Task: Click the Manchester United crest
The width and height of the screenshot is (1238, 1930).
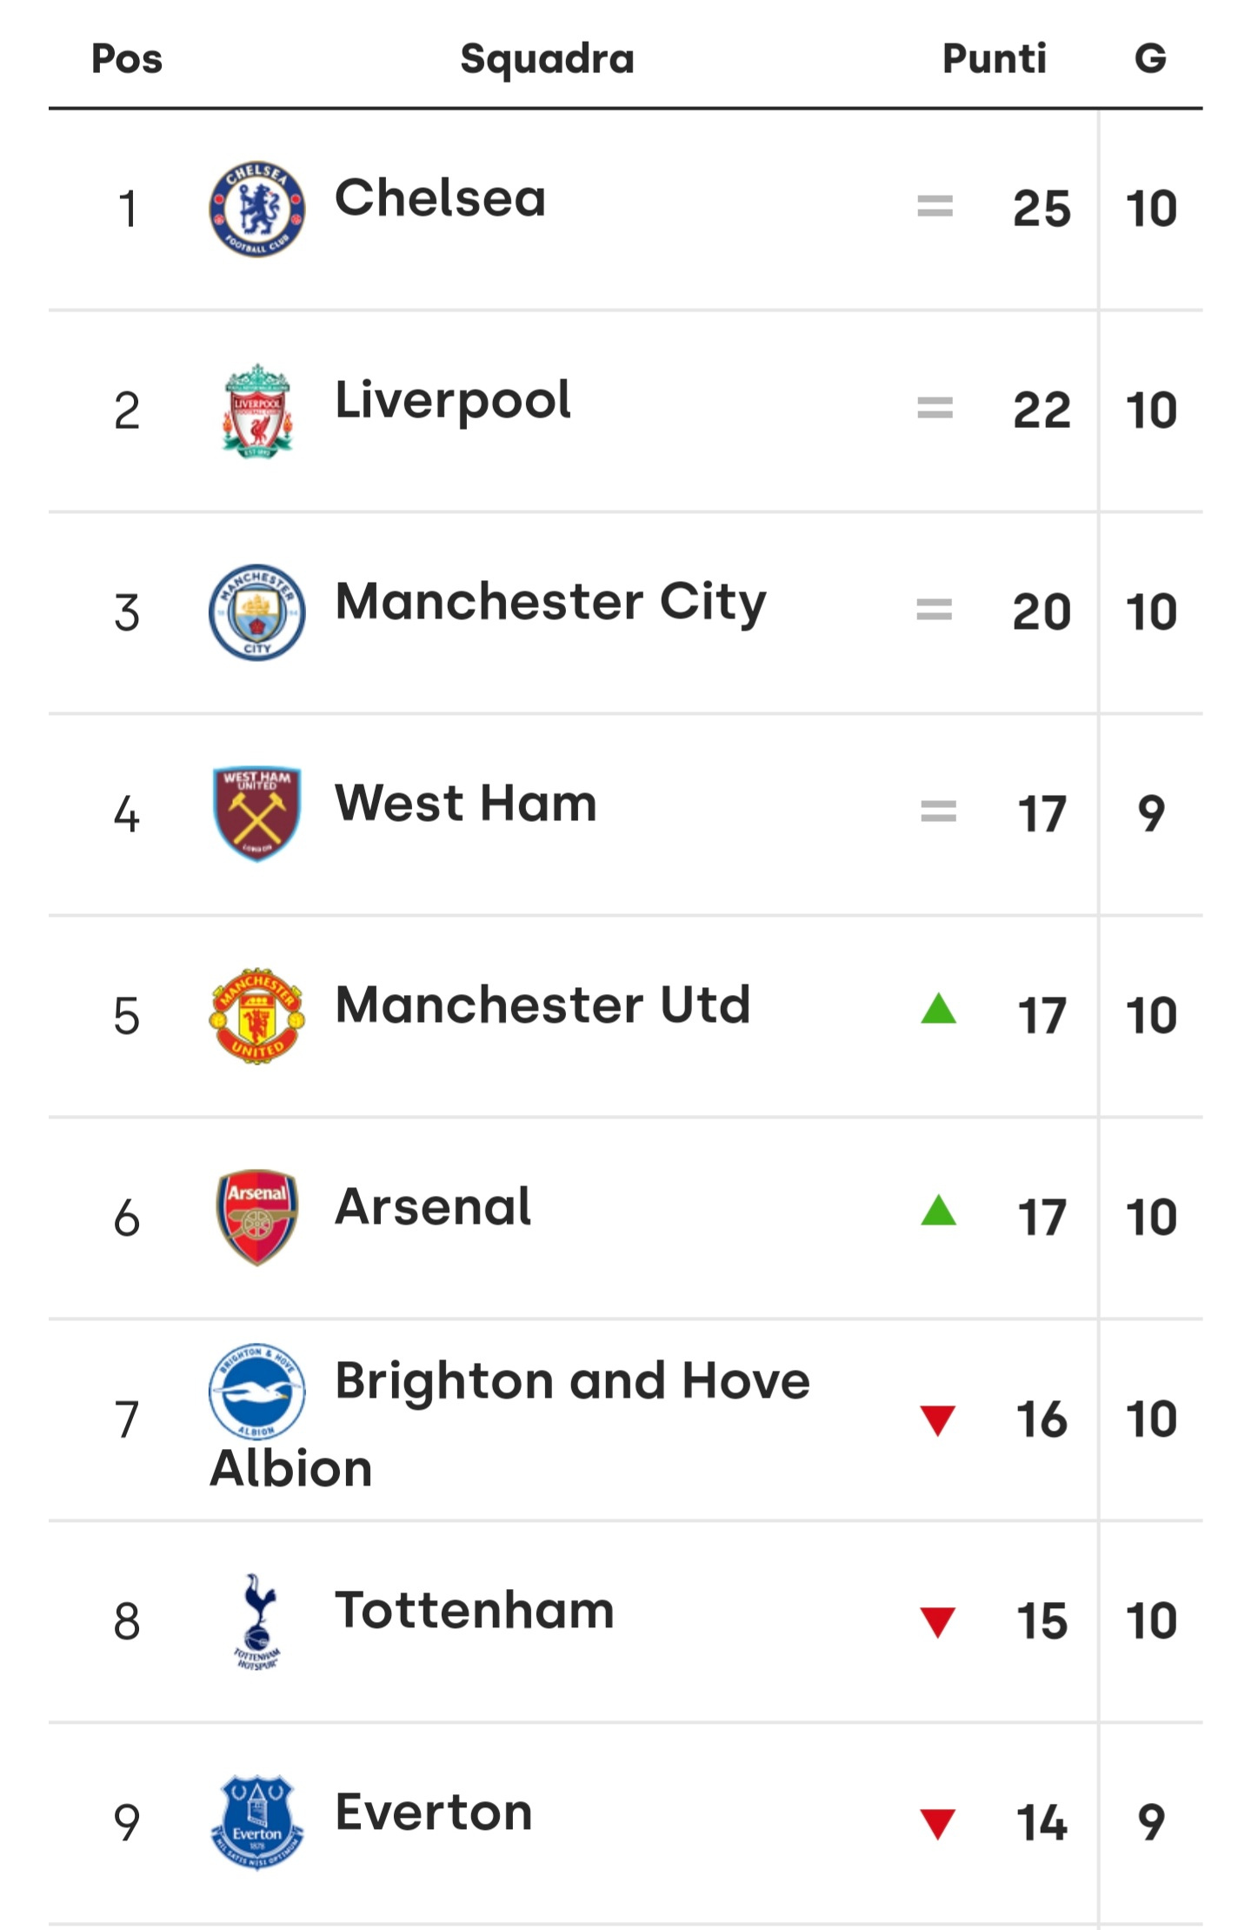Action: (x=256, y=1016)
